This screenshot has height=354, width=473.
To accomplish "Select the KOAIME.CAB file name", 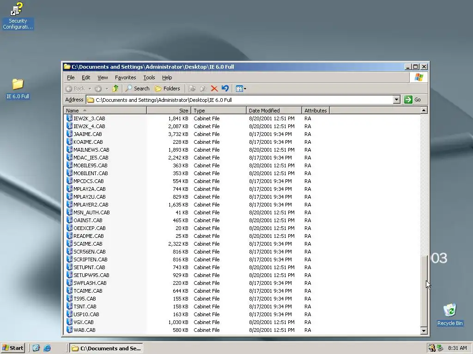I will tap(88, 142).
